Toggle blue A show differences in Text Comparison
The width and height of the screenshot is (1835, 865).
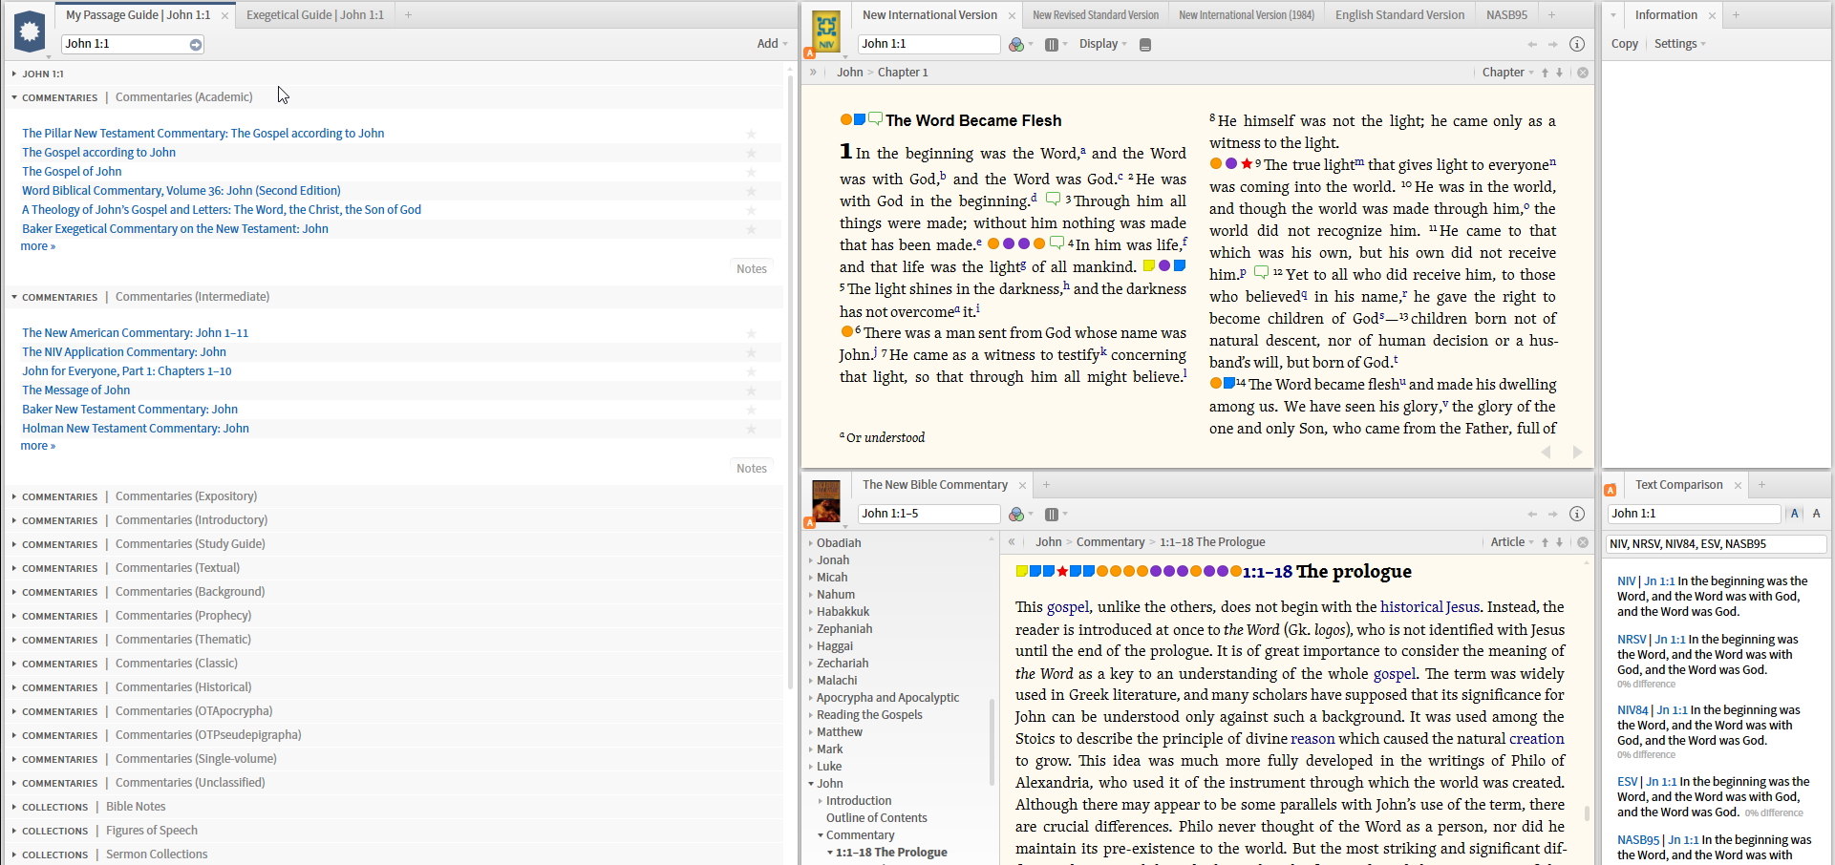coord(1795,514)
